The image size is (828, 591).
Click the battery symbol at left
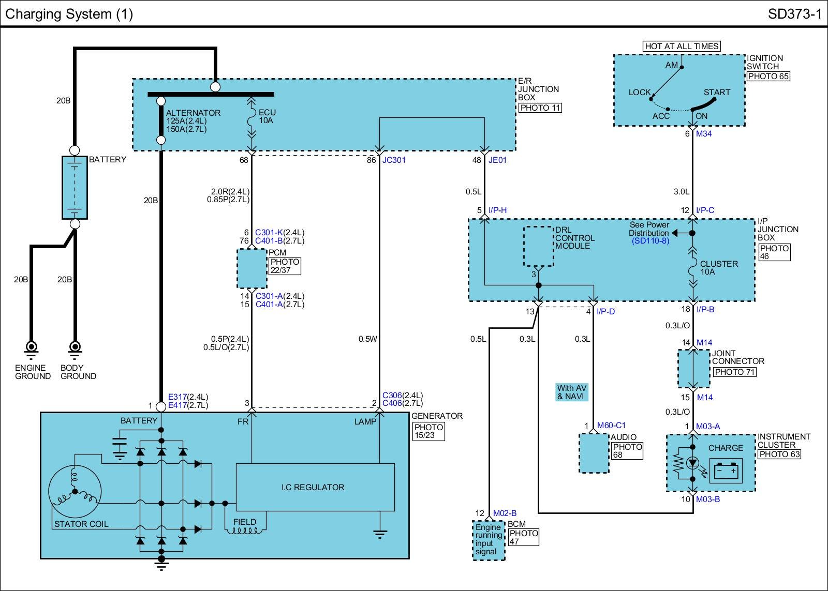point(75,188)
